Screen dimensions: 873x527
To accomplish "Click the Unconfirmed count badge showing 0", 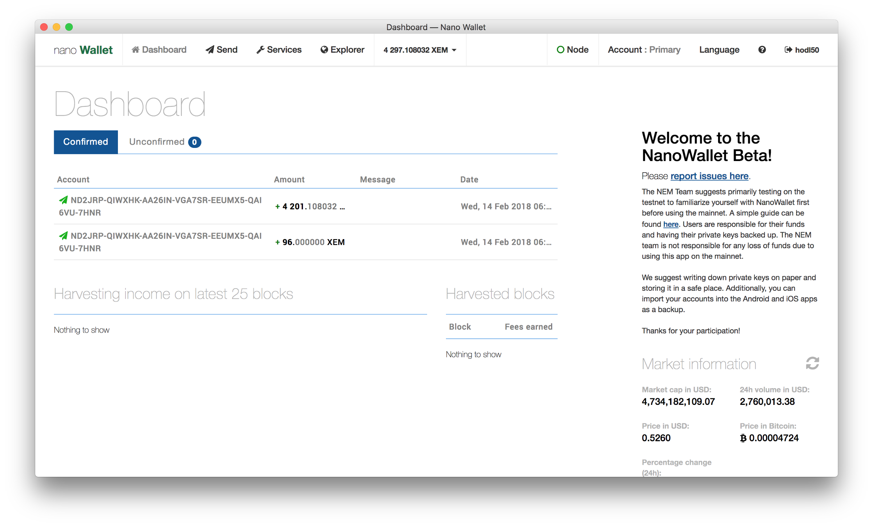I will pyautogui.click(x=195, y=142).
